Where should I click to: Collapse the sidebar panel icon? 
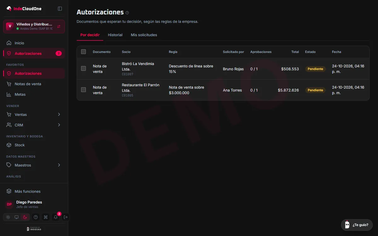(60, 8)
